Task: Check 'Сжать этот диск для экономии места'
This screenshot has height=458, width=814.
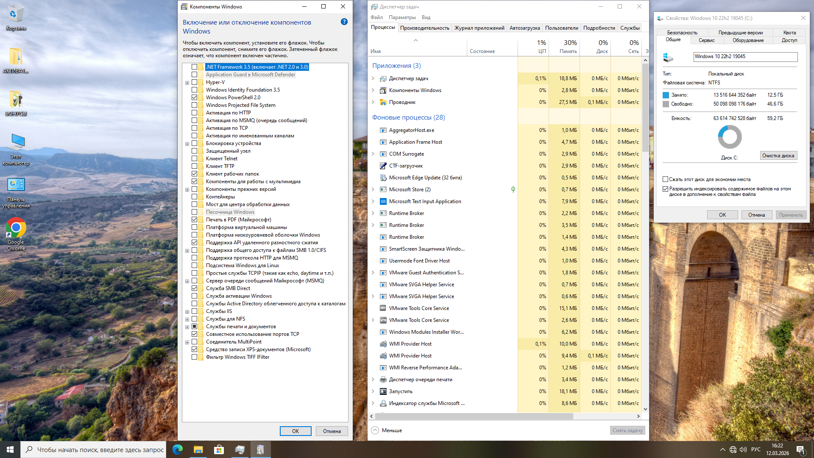Action: 666,179
